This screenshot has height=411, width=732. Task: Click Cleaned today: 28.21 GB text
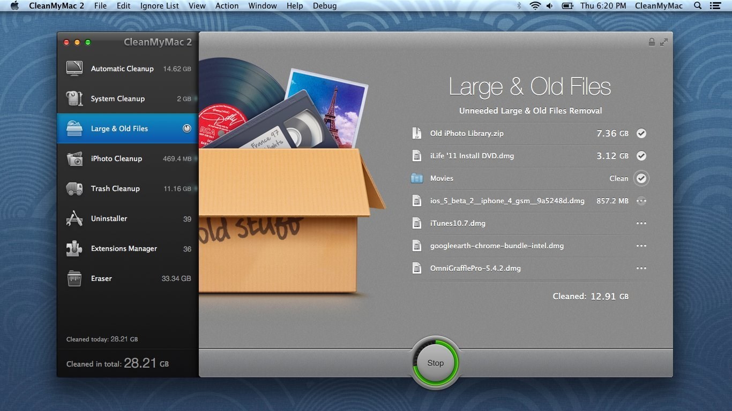(102, 339)
